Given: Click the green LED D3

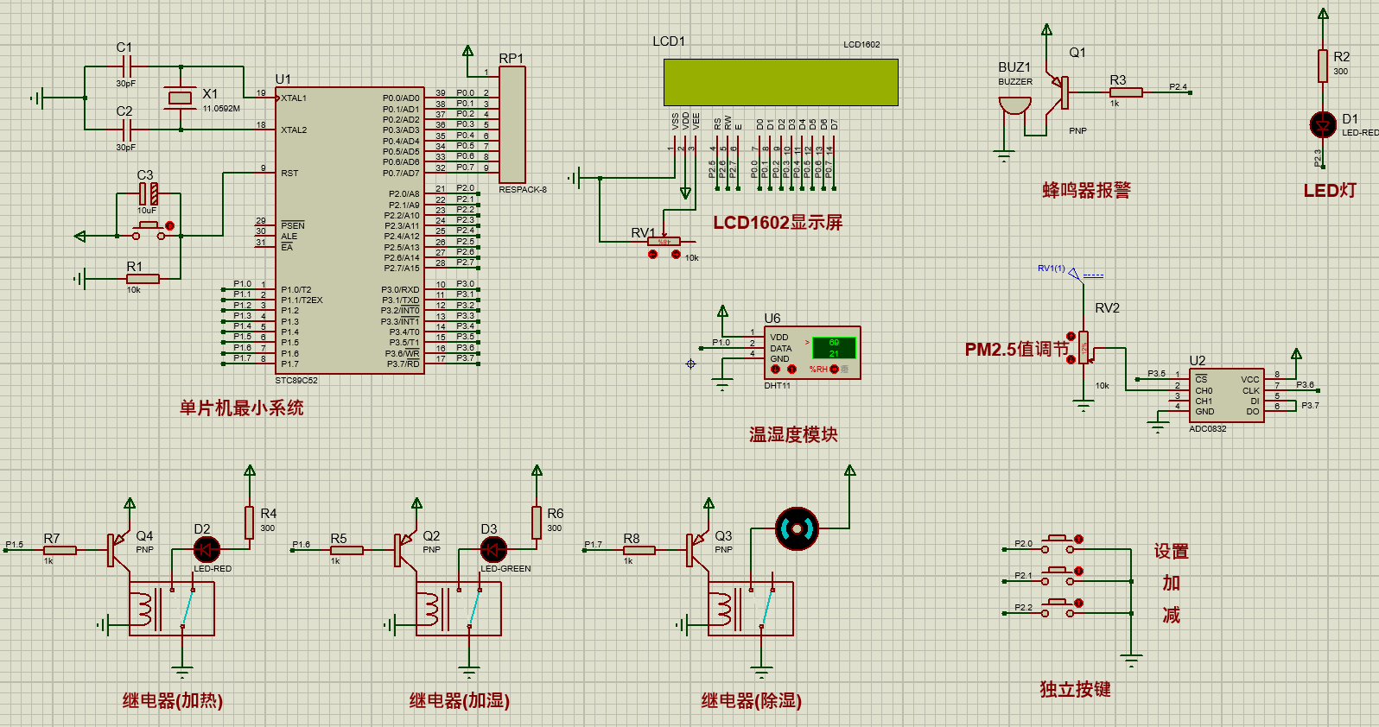Looking at the screenshot, I should tap(493, 549).
